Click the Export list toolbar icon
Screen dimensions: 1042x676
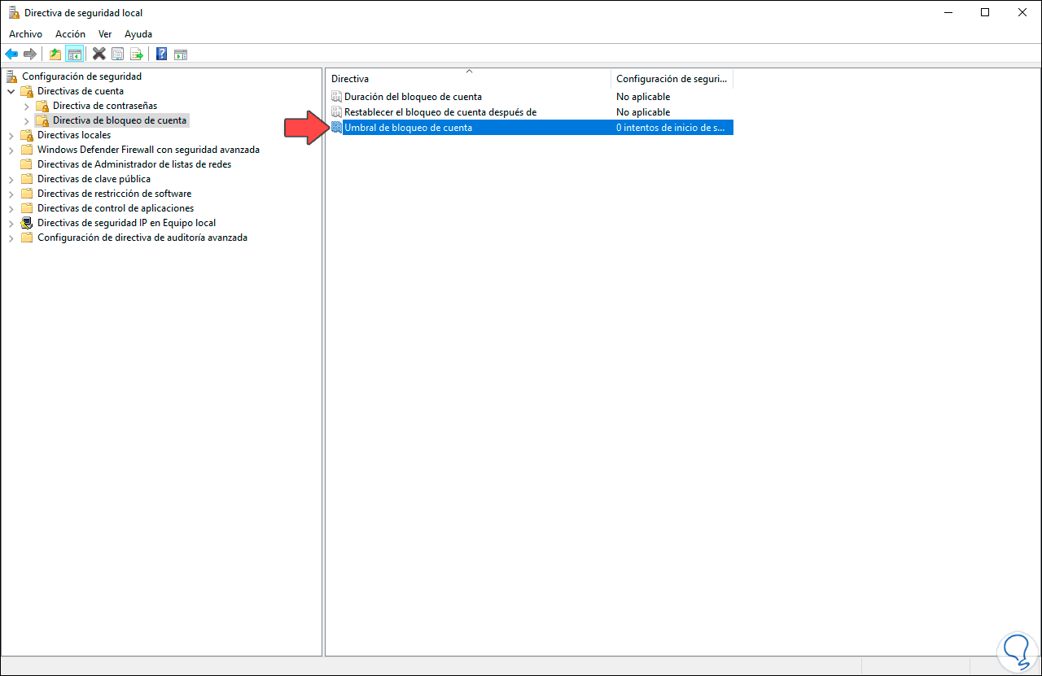pyautogui.click(x=138, y=54)
